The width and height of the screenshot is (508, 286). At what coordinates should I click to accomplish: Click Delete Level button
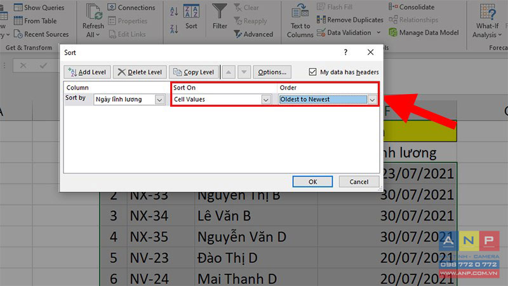[140, 72]
